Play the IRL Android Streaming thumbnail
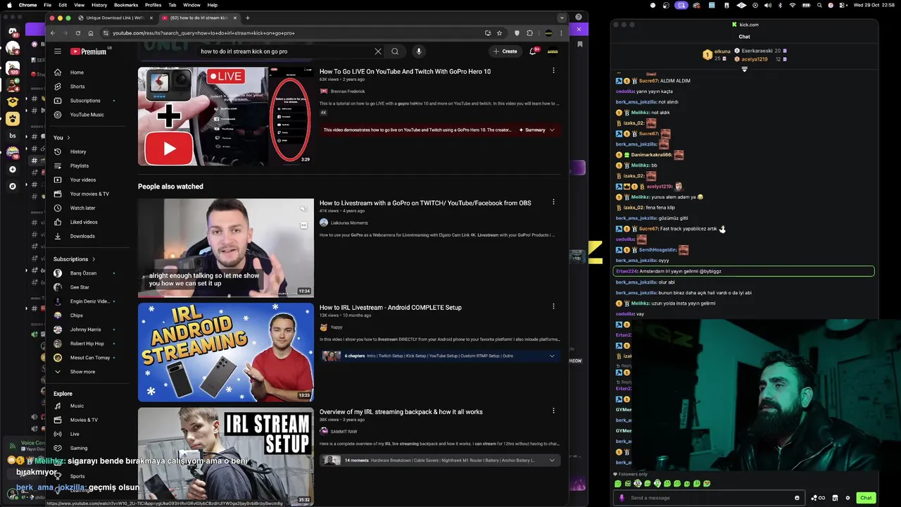 tap(225, 352)
